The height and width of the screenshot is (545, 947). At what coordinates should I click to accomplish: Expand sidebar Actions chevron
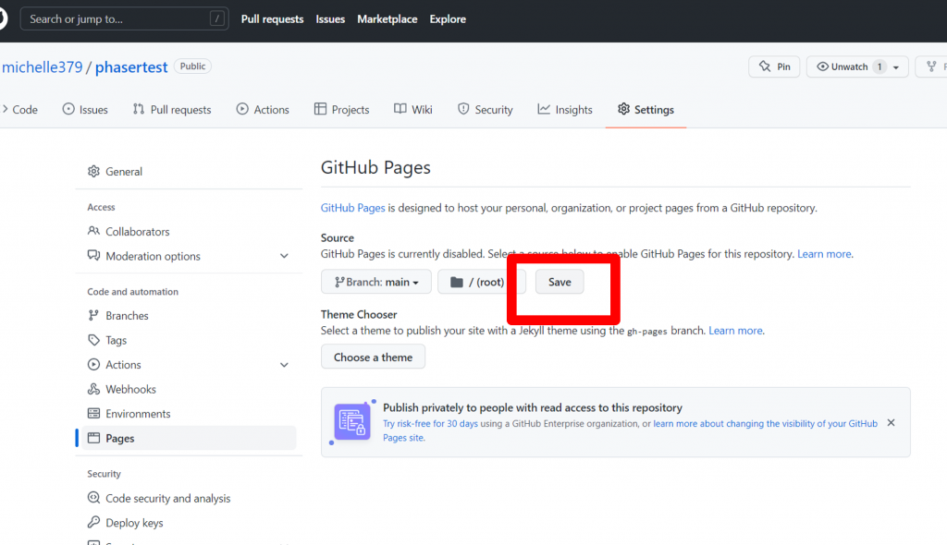(284, 365)
